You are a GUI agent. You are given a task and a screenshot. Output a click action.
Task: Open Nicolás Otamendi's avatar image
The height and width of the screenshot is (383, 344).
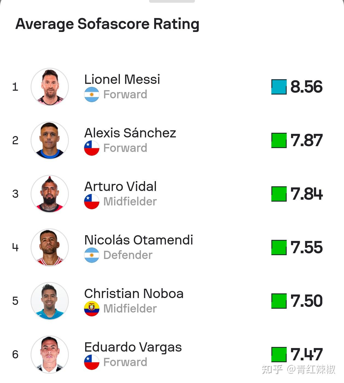click(50, 248)
